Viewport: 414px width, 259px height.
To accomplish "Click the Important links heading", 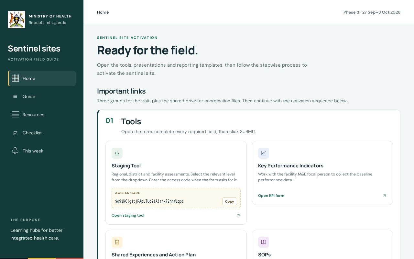I will pyautogui.click(x=121, y=91).
